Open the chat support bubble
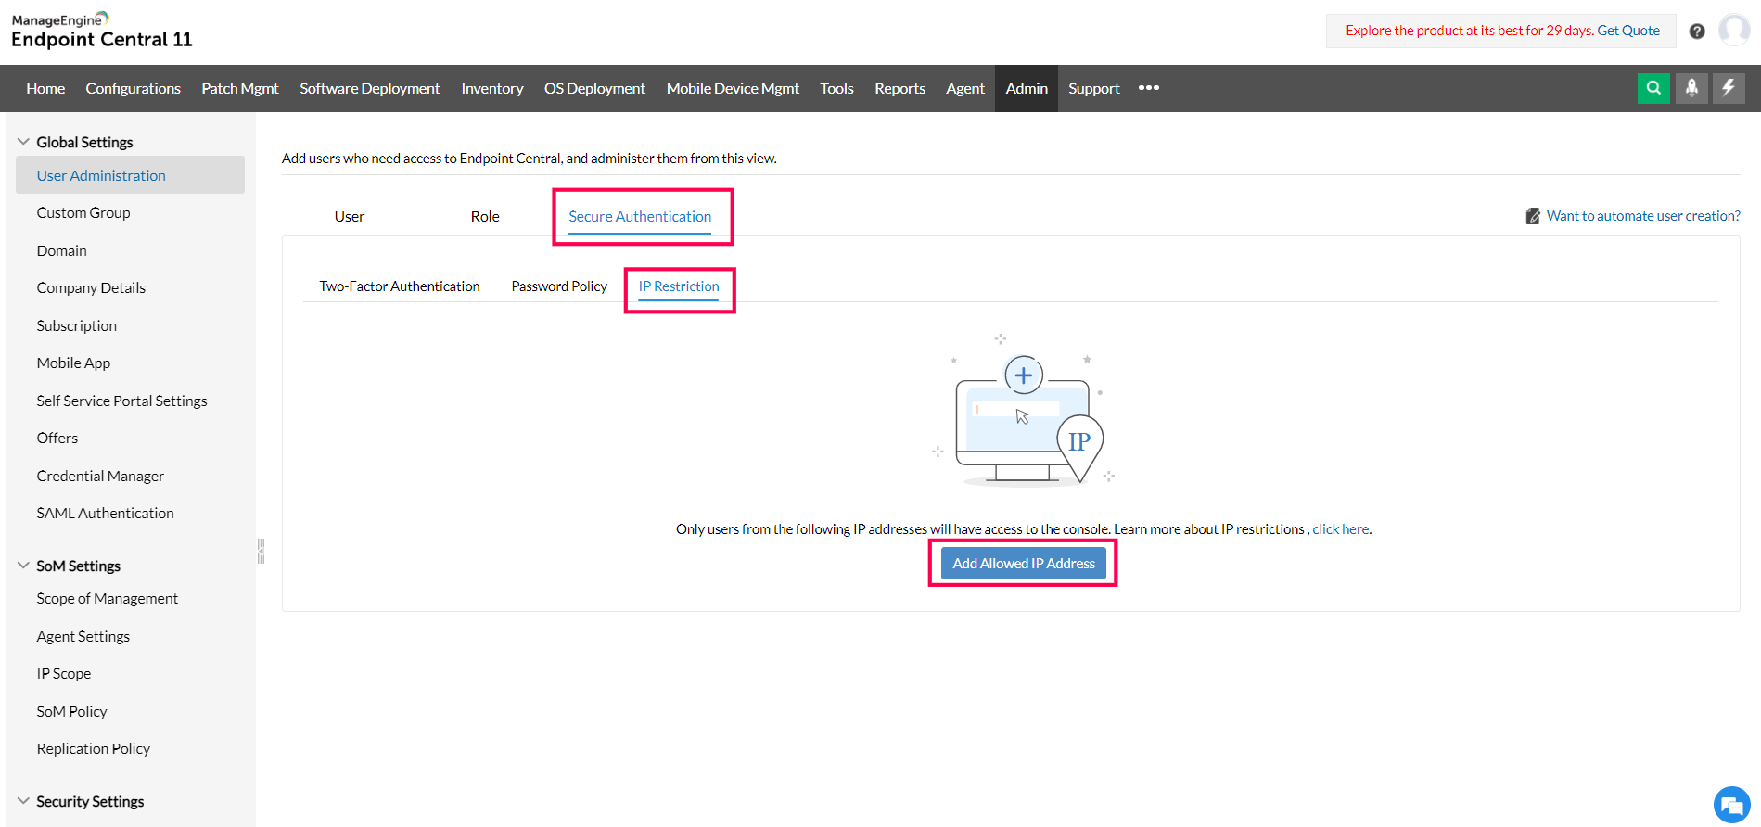 point(1731,805)
